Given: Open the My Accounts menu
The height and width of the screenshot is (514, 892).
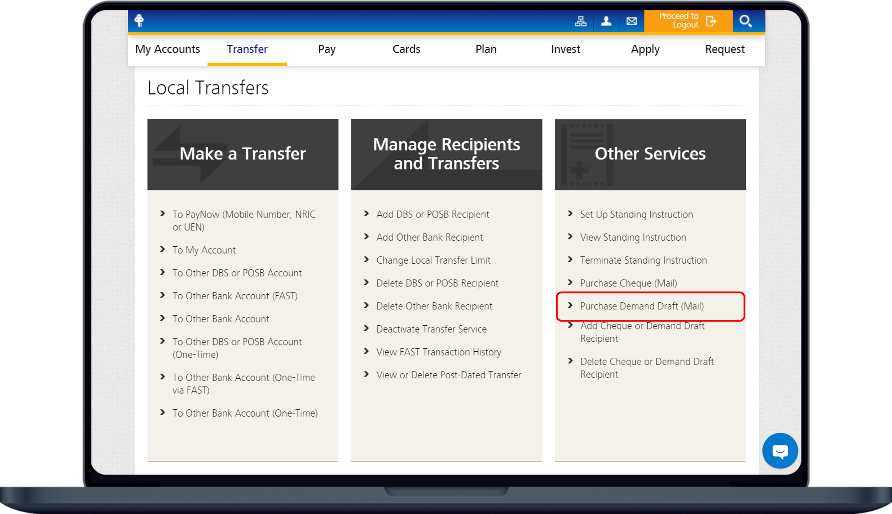Looking at the screenshot, I should pos(168,49).
